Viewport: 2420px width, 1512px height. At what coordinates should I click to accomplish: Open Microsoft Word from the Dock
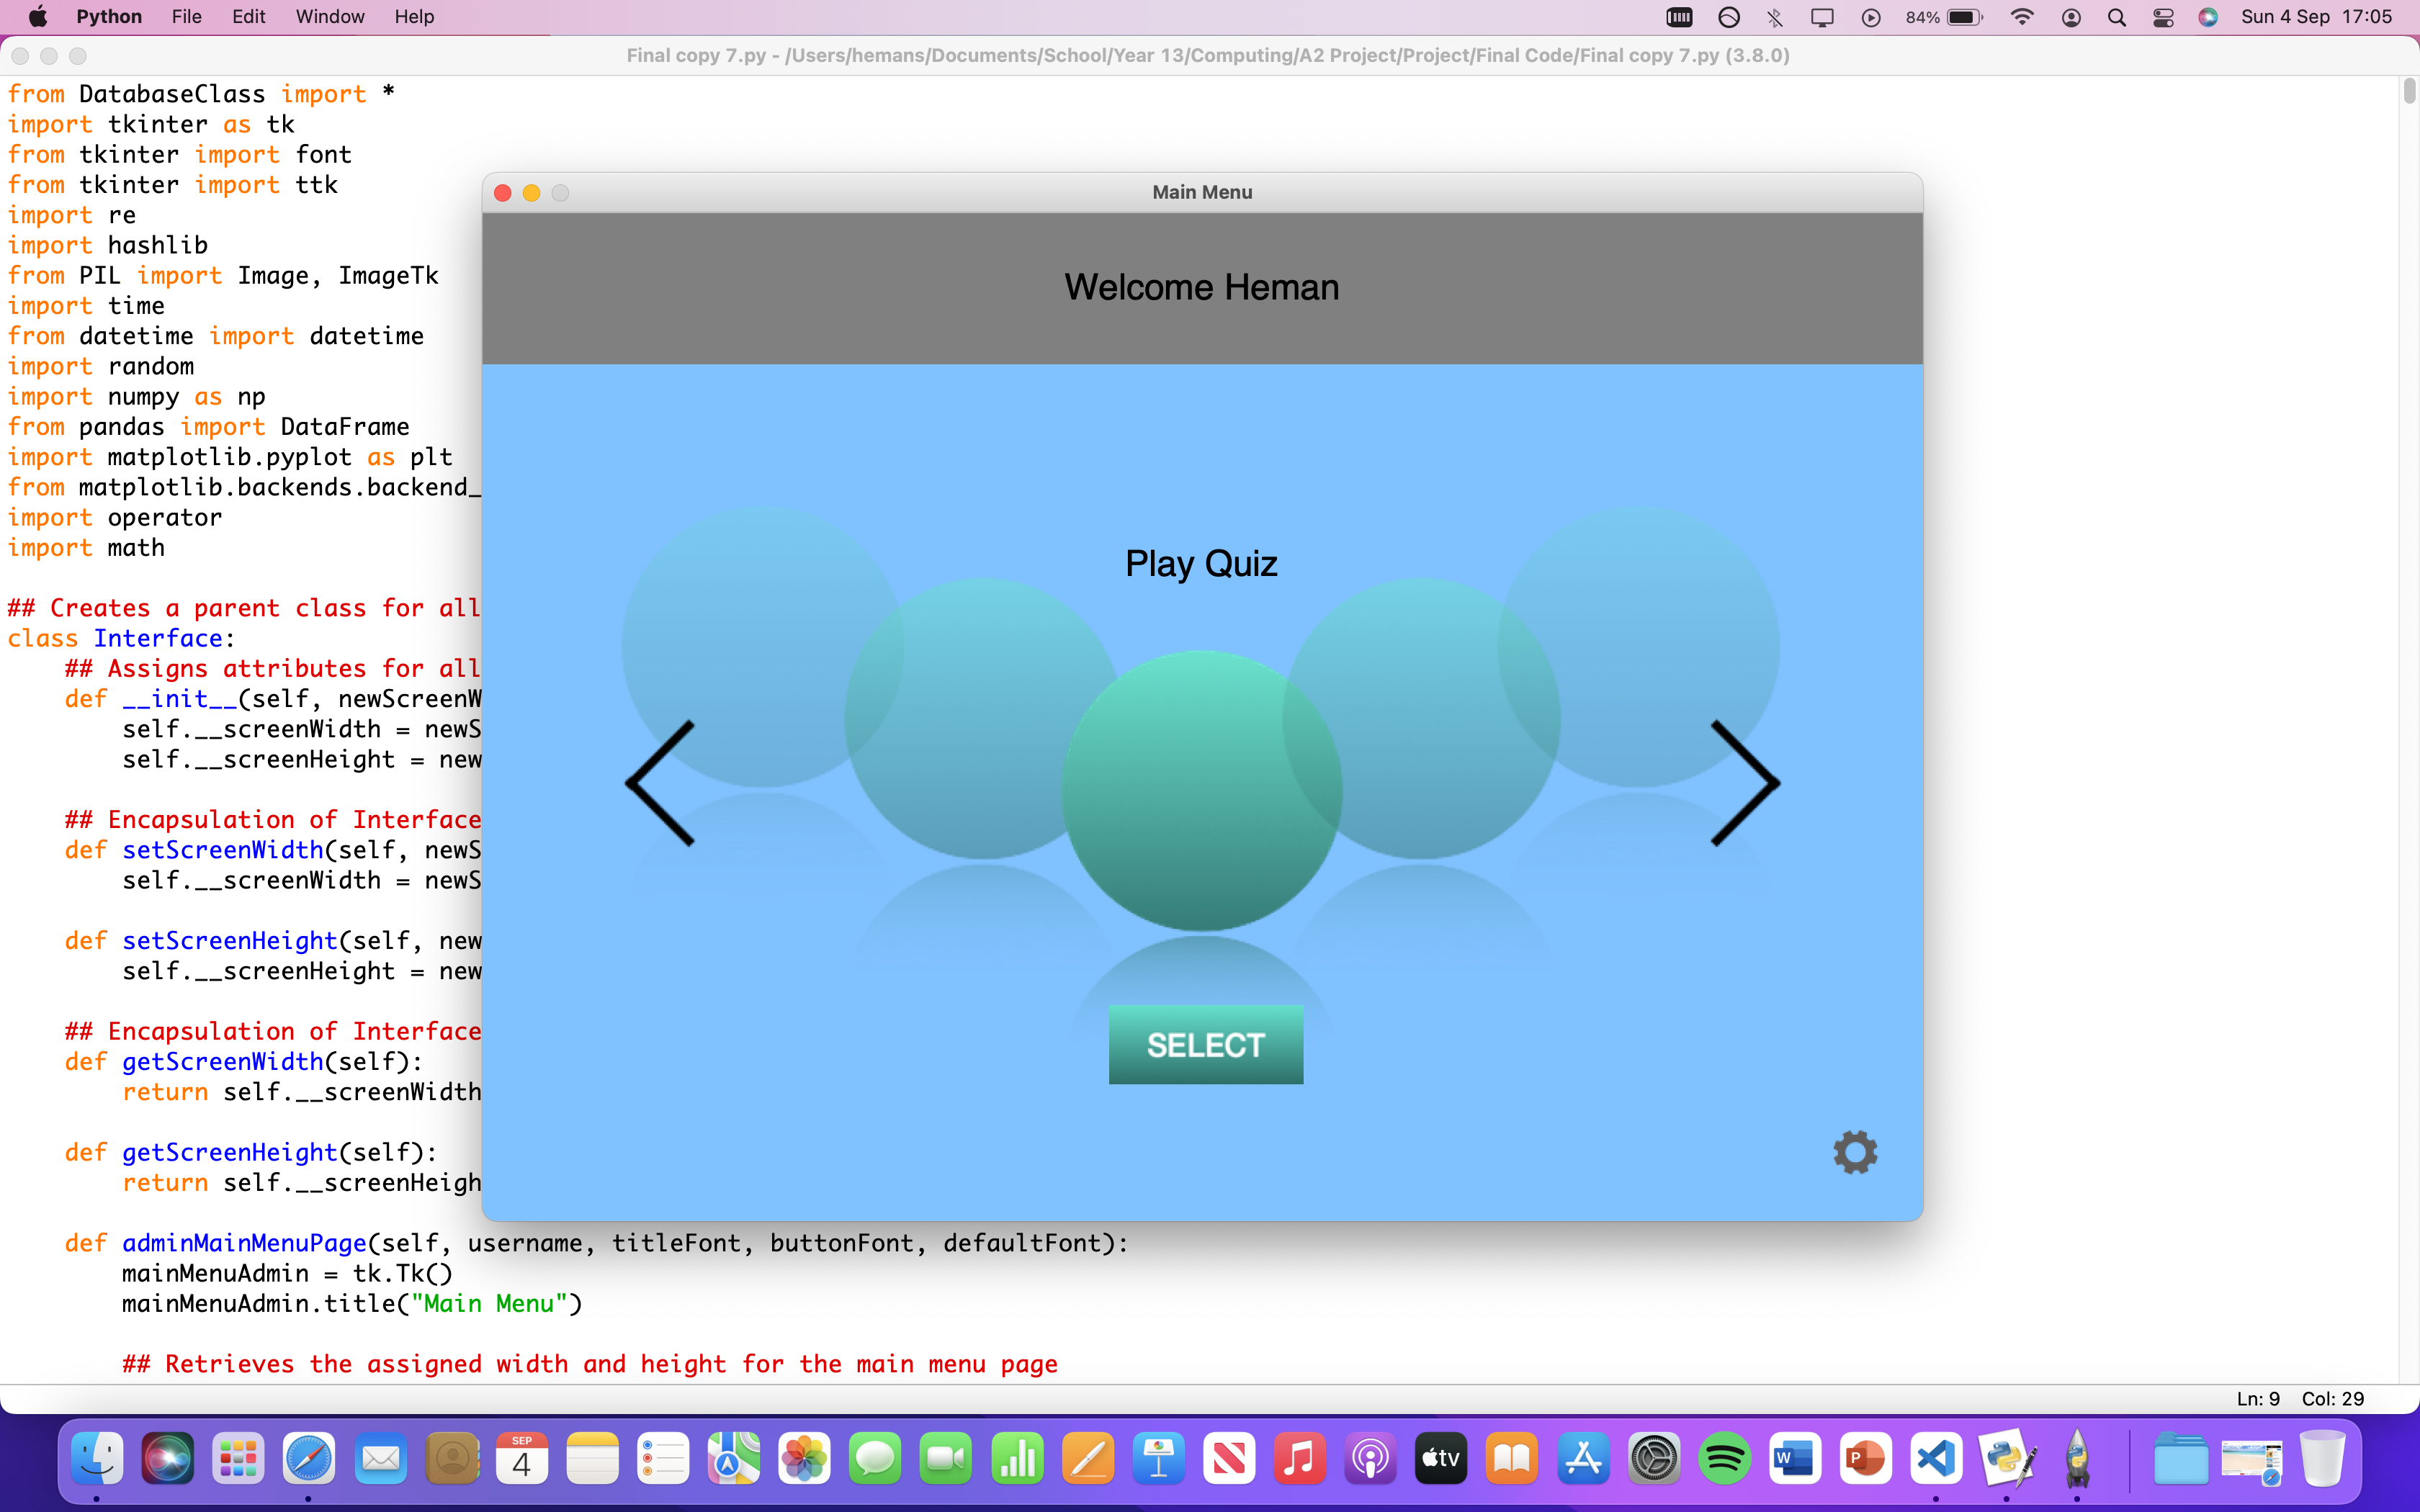pos(1797,1458)
